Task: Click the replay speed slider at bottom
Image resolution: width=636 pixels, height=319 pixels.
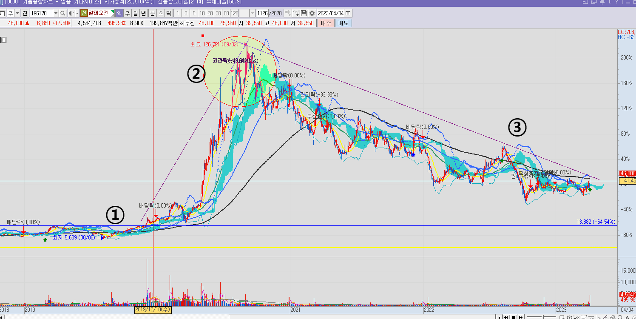Action: (x=541, y=317)
